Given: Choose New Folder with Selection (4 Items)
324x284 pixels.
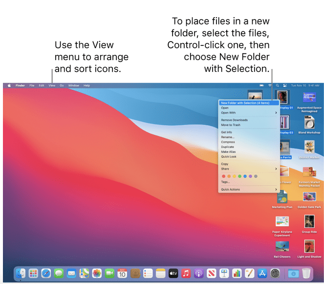Looking at the screenshot, I should pos(249,103).
